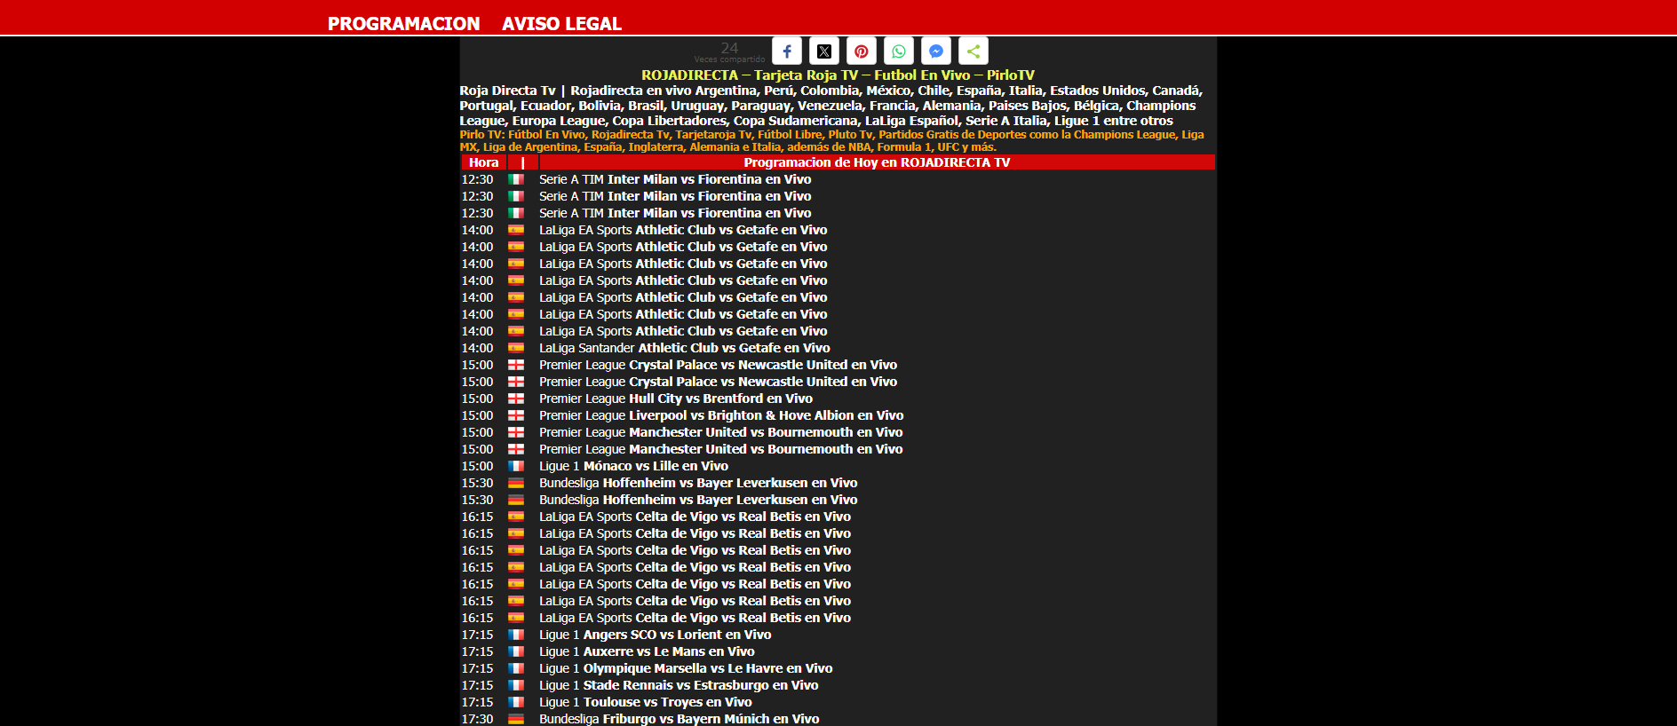Open the PROGRAMACION menu item
The height and width of the screenshot is (726, 1677).
tap(403, 24)
